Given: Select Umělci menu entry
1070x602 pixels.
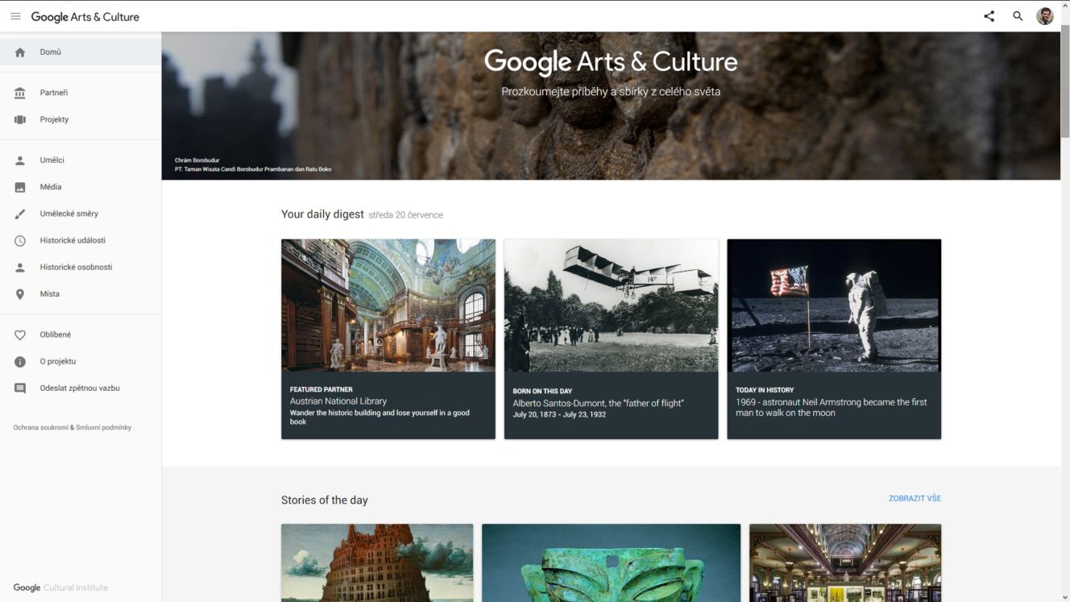Looking at the screenshot, I should pos(81,160).
